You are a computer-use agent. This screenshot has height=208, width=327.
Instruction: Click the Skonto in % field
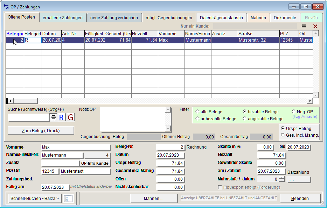tap(265, 147)
